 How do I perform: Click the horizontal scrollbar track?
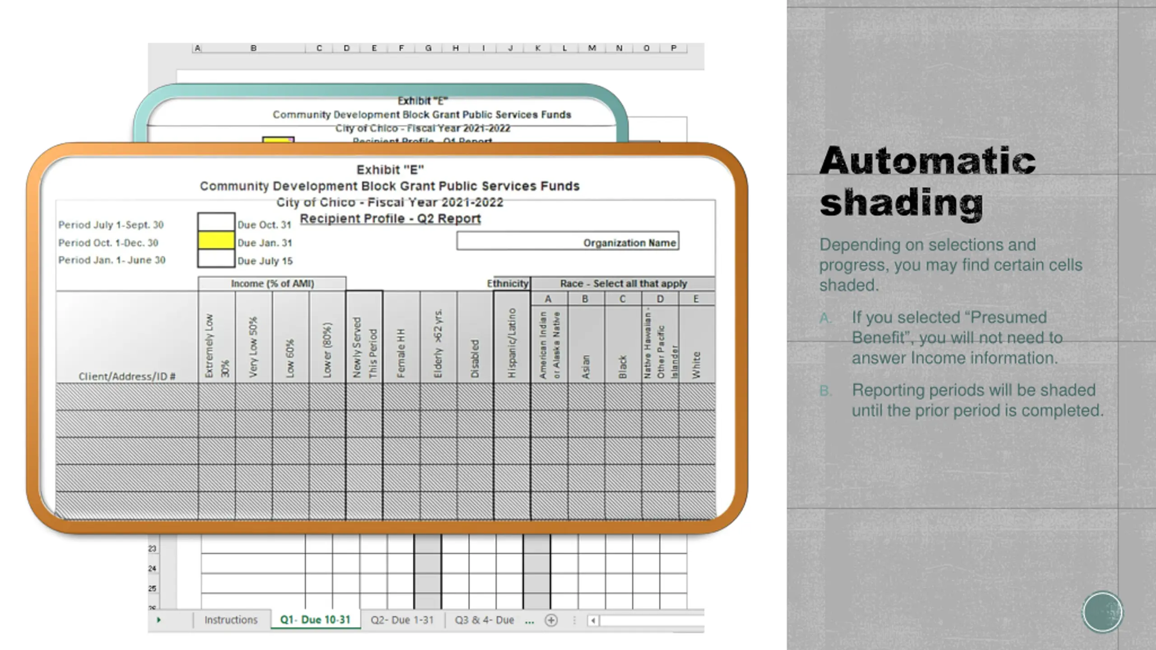click(652, 621)
